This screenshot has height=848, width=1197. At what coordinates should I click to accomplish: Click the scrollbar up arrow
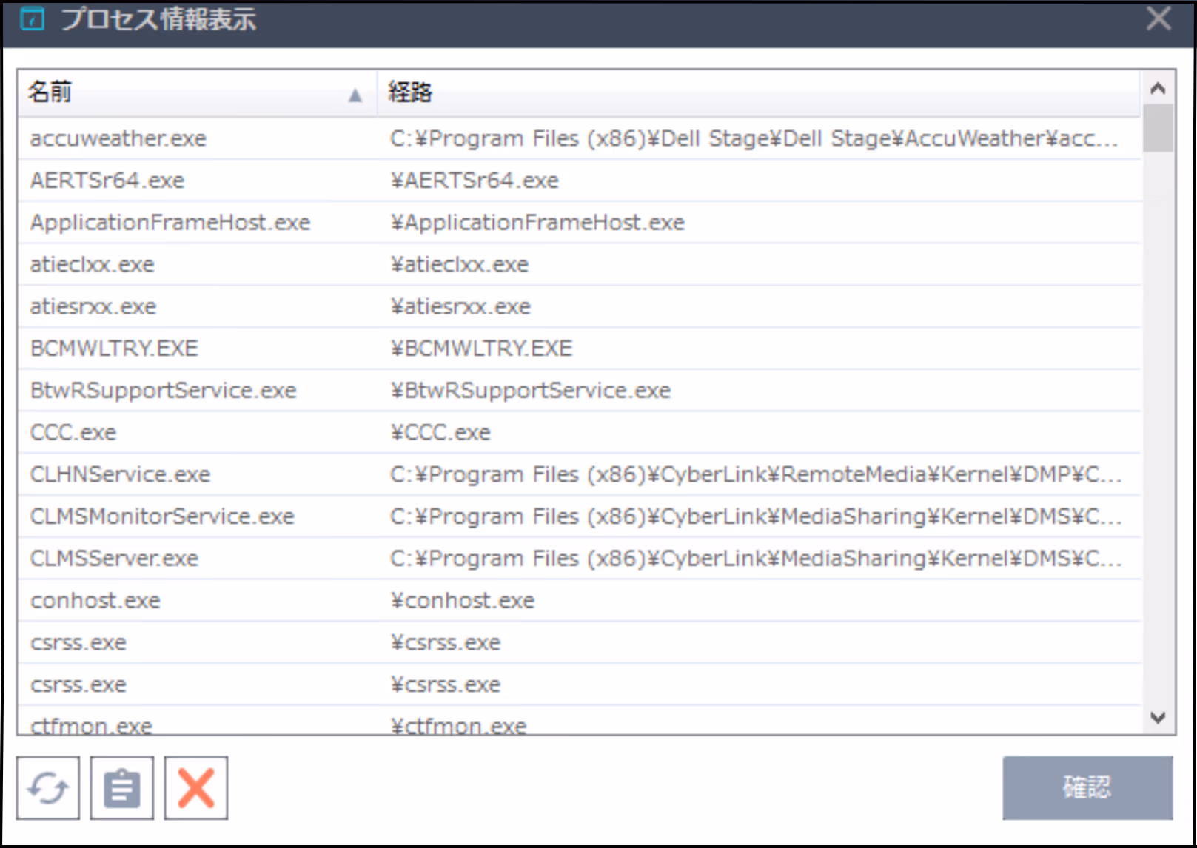(1158, 89)
